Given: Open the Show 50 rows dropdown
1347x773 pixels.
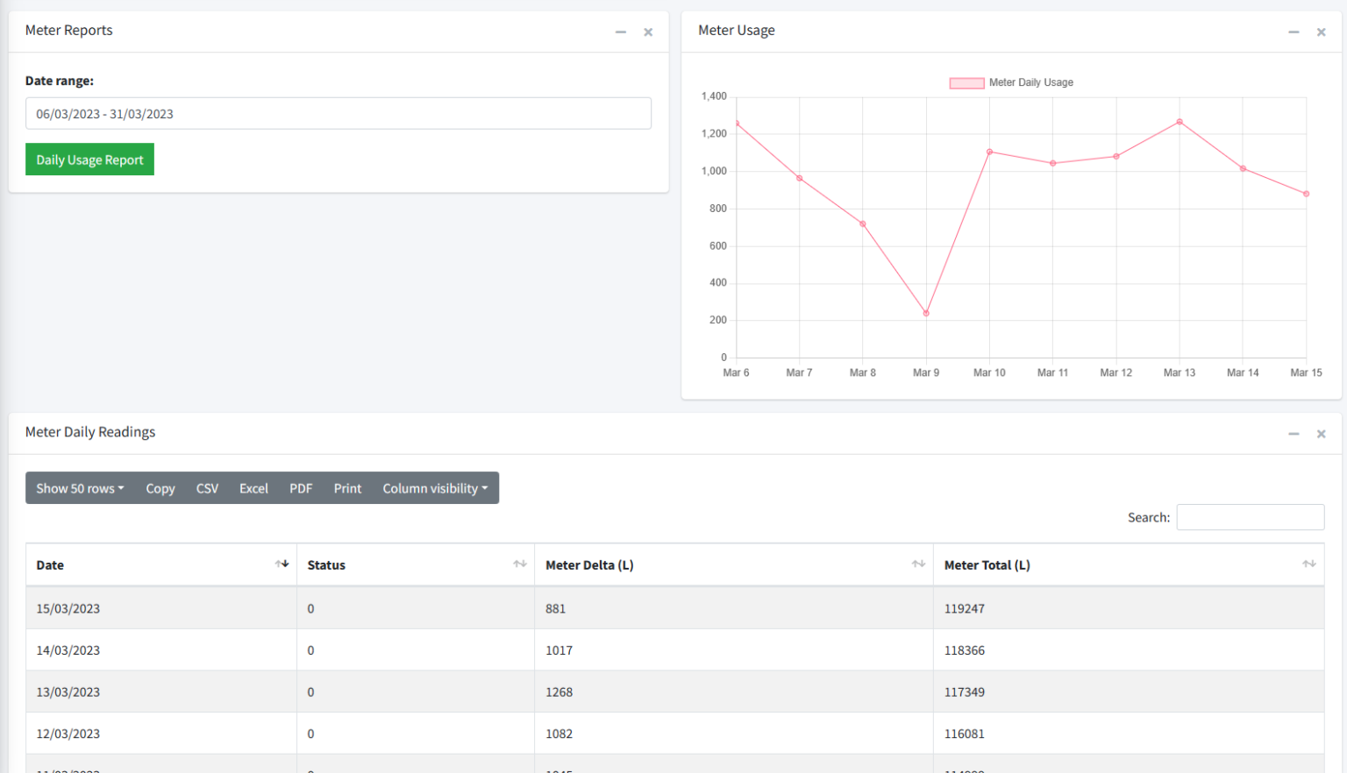Looking at the screenshot, I should [x=79, y=488].
